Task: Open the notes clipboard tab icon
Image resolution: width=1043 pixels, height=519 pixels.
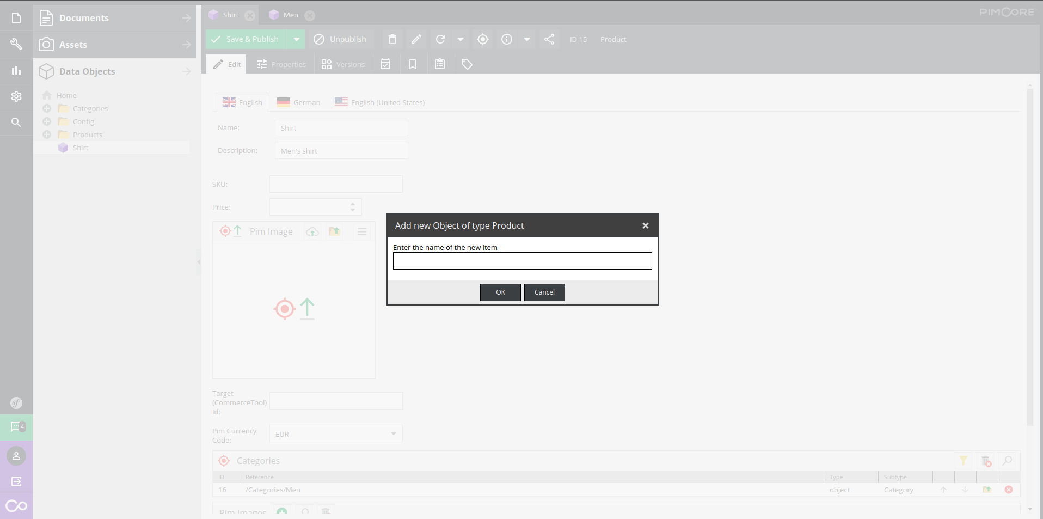Action: pyautogui.click(x=440, y=64)
